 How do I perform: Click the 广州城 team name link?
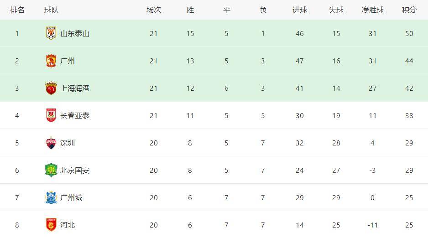point(71,198)
